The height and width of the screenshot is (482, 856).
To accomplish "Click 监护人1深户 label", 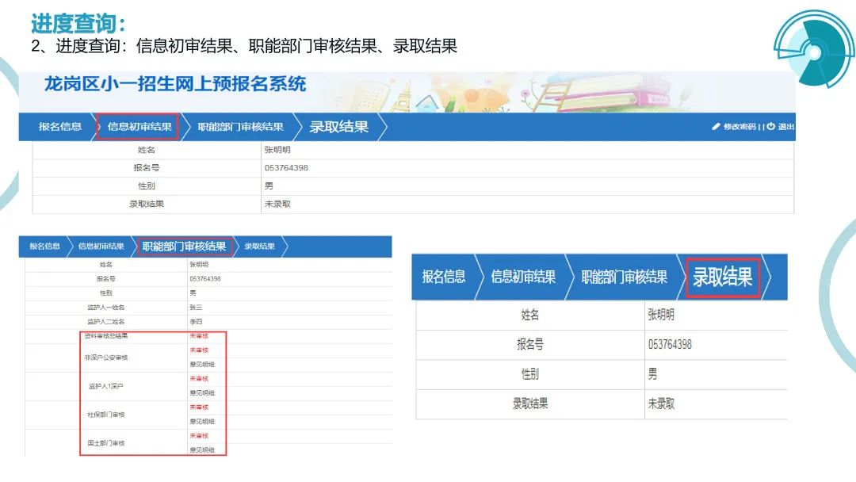I will (x=106, y=386).
